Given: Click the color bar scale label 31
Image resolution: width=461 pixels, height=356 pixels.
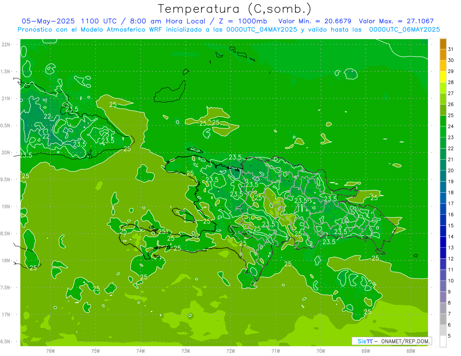Looking at the screenshot, I should pyautogui.click(x=451, y=49).
